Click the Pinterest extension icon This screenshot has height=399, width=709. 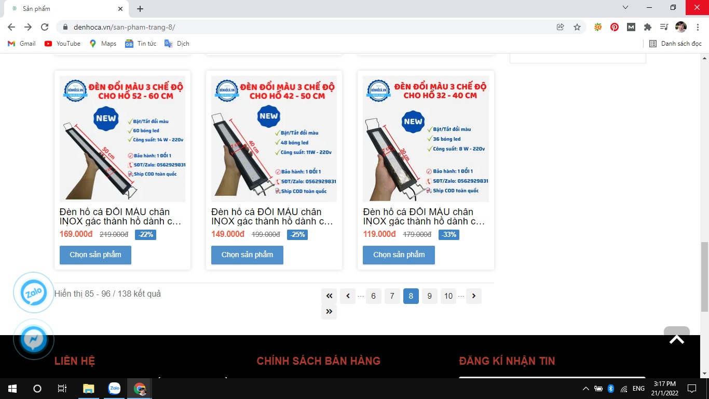pos(615,27)
